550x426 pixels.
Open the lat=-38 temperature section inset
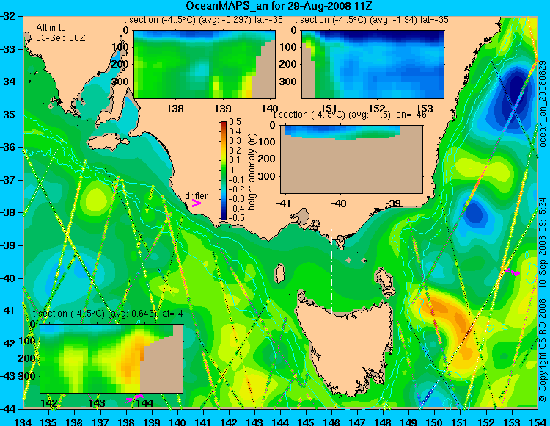point(205,65)
